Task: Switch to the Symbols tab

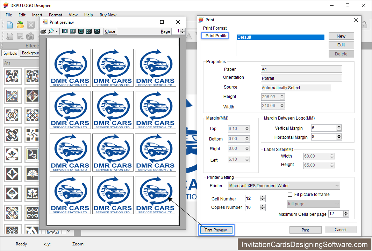Action: pos(10,53)
